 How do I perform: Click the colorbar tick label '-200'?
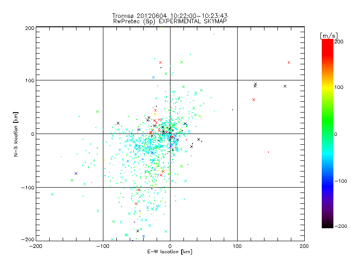pyautogui.click(x=341, y=226)
